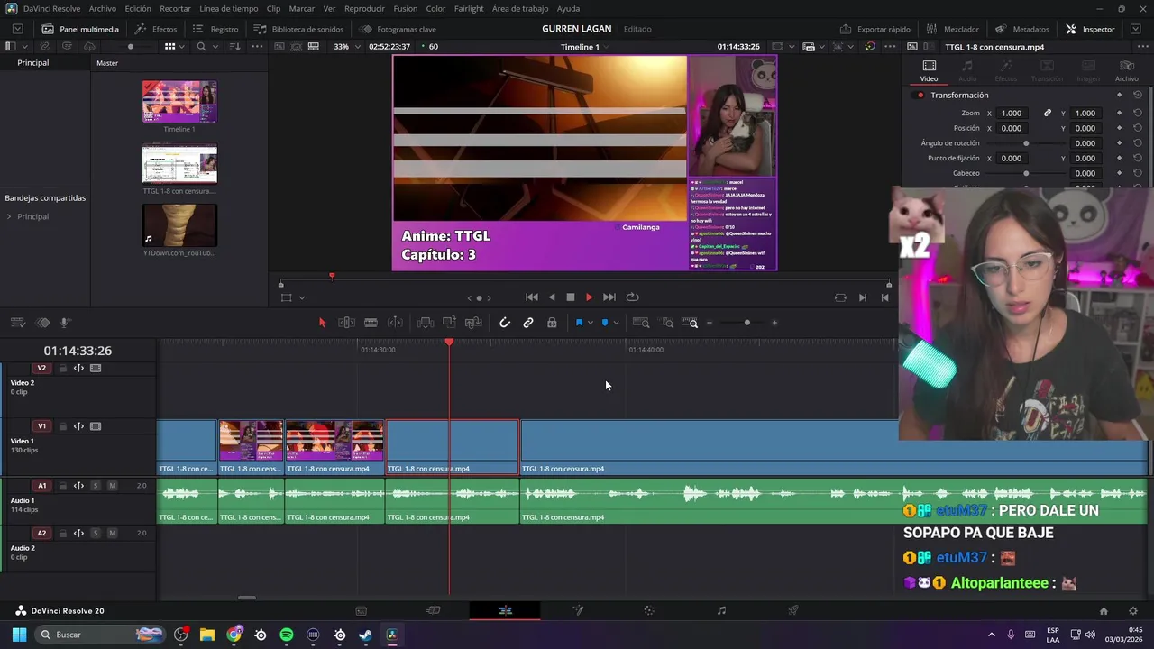The height and width of the screenshot is (649, 1154).
Task: Activate the Trim Edit Mode tool
Action: point(346,323)
